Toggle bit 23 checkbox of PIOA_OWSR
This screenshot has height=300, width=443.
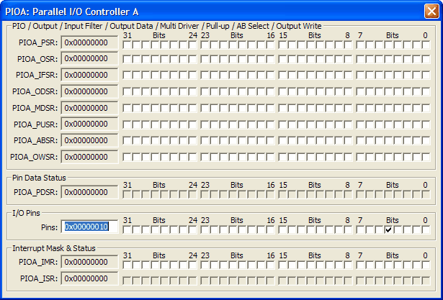tap(205, 157)
